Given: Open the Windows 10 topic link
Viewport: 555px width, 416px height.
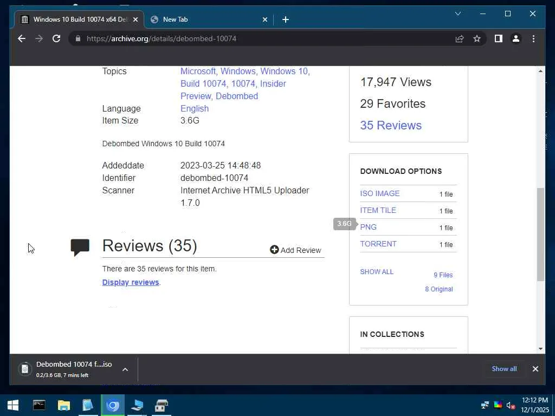Looking at the screenshot, I should pos(284,71).
